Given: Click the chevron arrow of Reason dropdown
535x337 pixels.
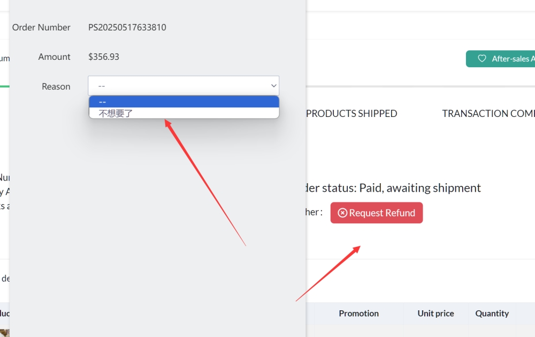Looking at the screenshot, I should (x=273, y=86).
